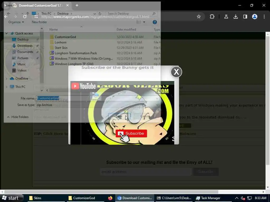Toggle Chrome side panel icon

245,17
